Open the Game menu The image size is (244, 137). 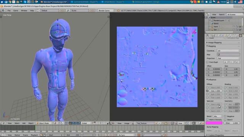click(16, 11)
